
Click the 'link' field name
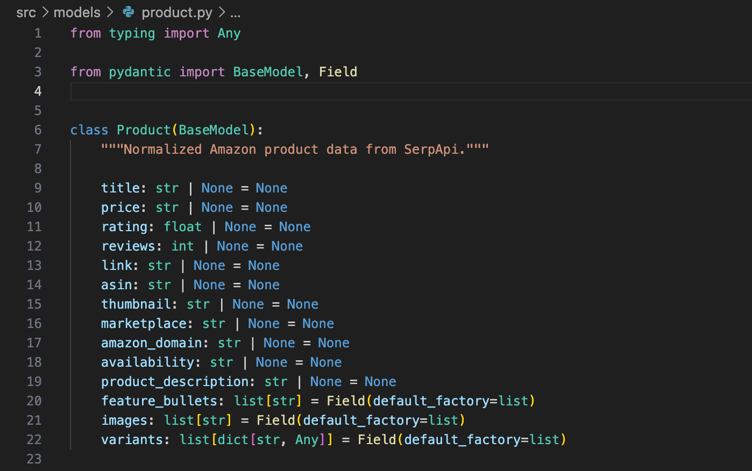[117, 266]
